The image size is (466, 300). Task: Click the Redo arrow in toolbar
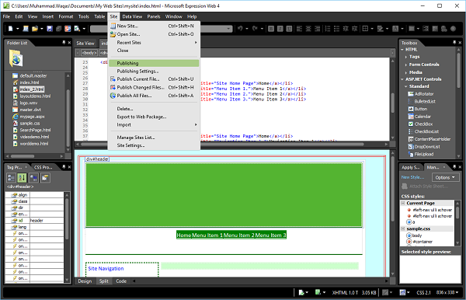click(x=255, y=29)
